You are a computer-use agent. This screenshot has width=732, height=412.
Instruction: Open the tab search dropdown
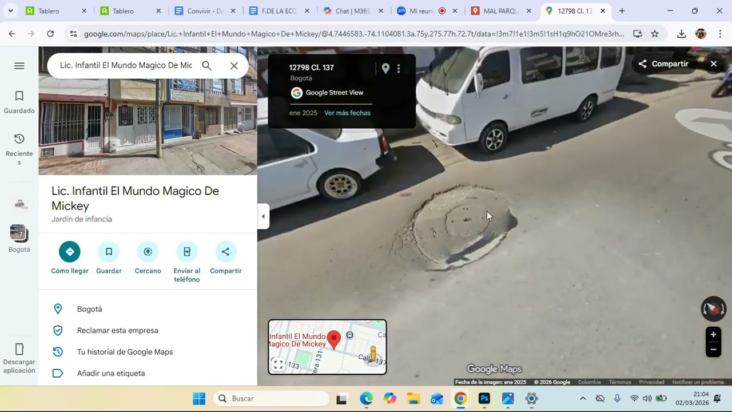coord(10,11)
